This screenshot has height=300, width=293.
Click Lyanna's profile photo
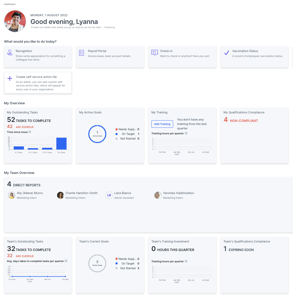point(15,21)
